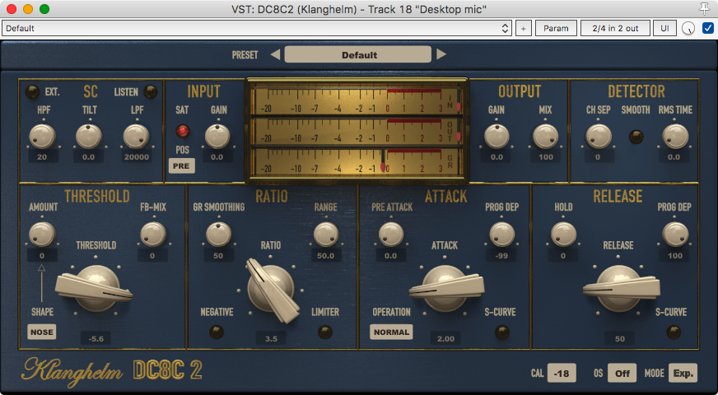718x395 pixels.
Task: Click the pin window icon
Action: (704, 9)
